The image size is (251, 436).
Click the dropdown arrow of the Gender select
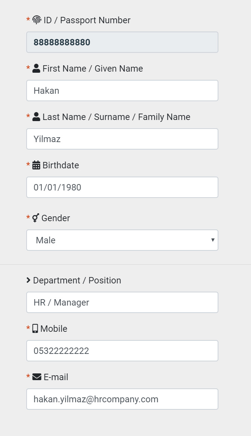click(x=213, y=240)
